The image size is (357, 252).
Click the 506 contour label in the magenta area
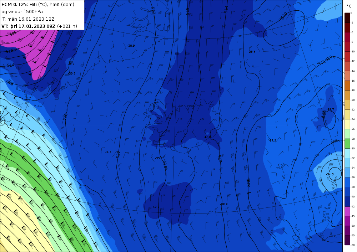[13, 34]
